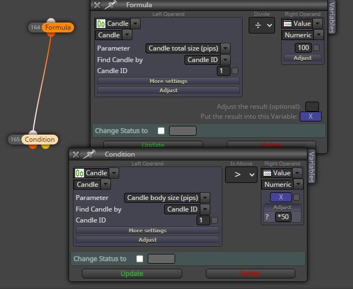
Task: Open Variables tab on Formula panel
Action: [332, 18]
